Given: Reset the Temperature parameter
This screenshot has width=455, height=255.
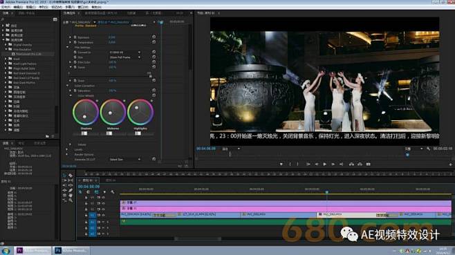Looking at the screenshot, I should pyautogui.click(x=154, y=41).
